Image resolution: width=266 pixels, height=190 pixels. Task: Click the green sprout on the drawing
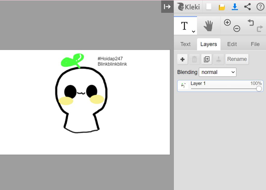coord(72,60)
